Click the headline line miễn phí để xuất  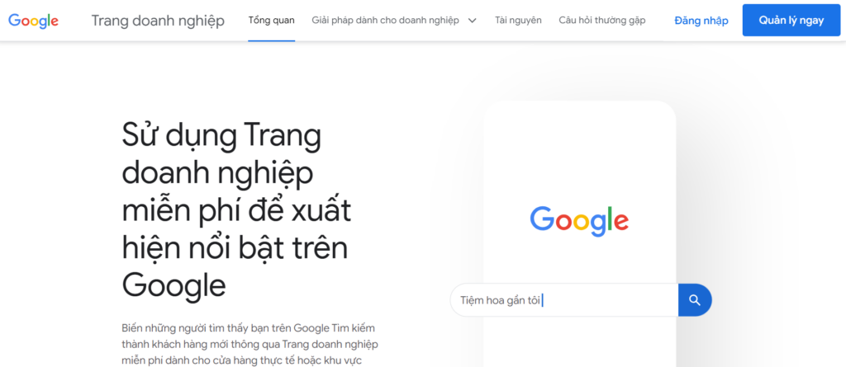click(236, 210)
